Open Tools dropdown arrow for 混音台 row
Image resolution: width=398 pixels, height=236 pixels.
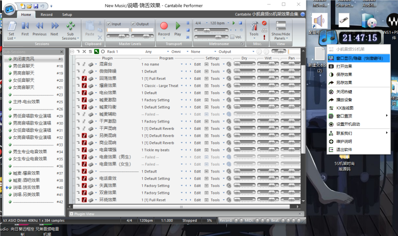coord(223,64)
